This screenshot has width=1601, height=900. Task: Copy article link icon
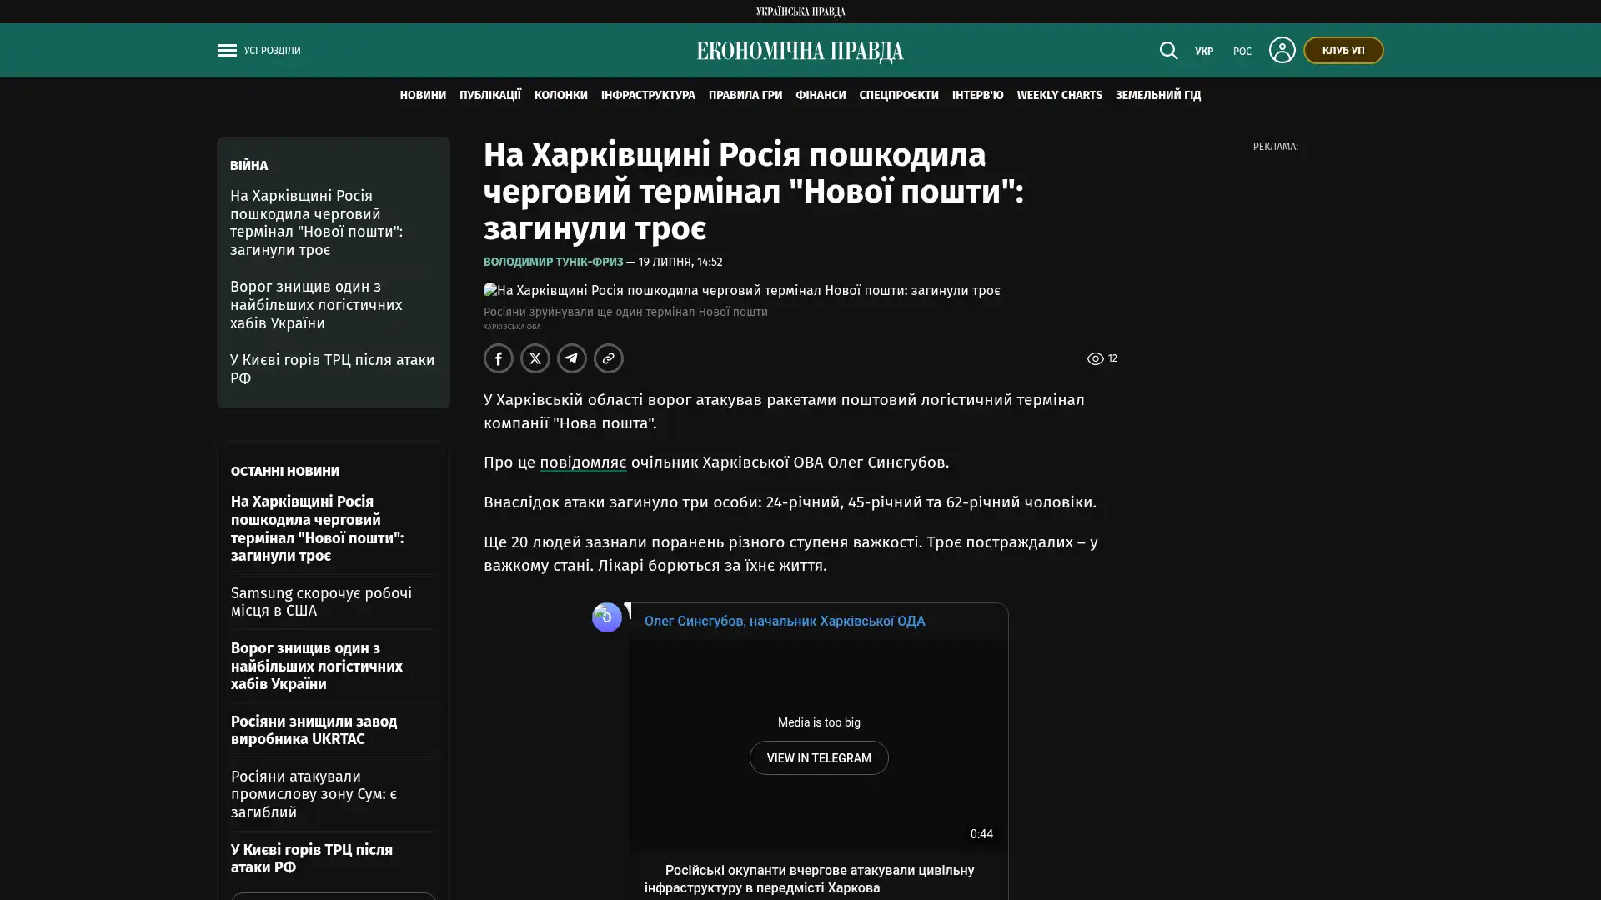609,358
